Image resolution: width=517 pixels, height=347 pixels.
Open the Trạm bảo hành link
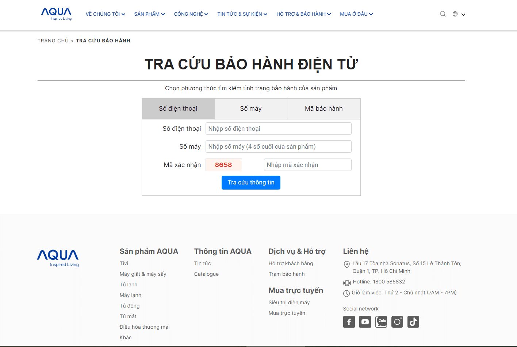point(287,274)
